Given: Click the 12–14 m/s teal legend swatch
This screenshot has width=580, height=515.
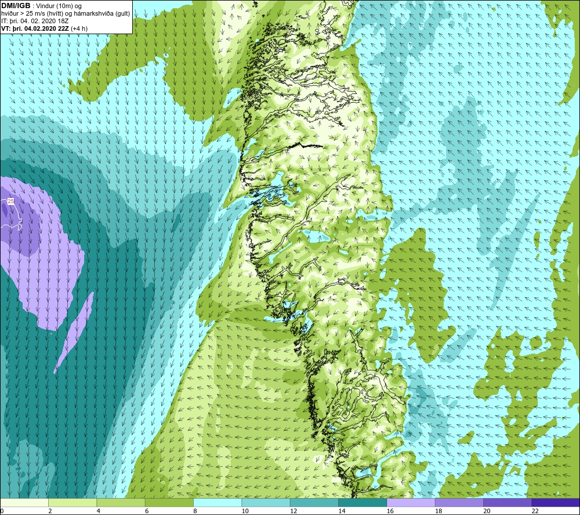Looking at the screenshot, I should pos(314,502).
